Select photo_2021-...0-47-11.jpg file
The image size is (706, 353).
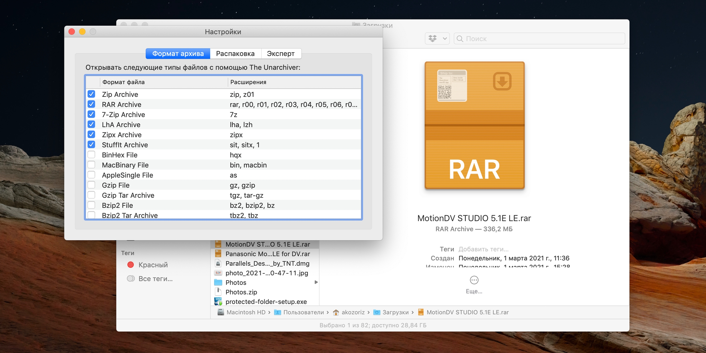[265, 273]
